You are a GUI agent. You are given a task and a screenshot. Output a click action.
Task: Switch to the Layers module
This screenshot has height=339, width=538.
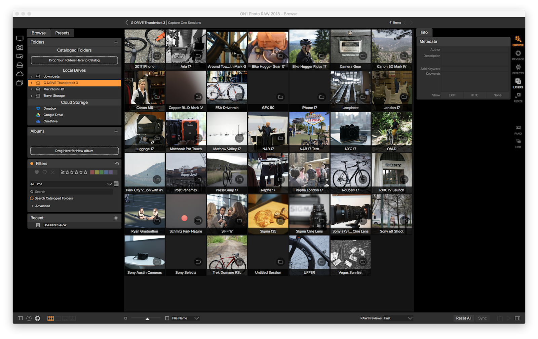(x=518, y=83)
